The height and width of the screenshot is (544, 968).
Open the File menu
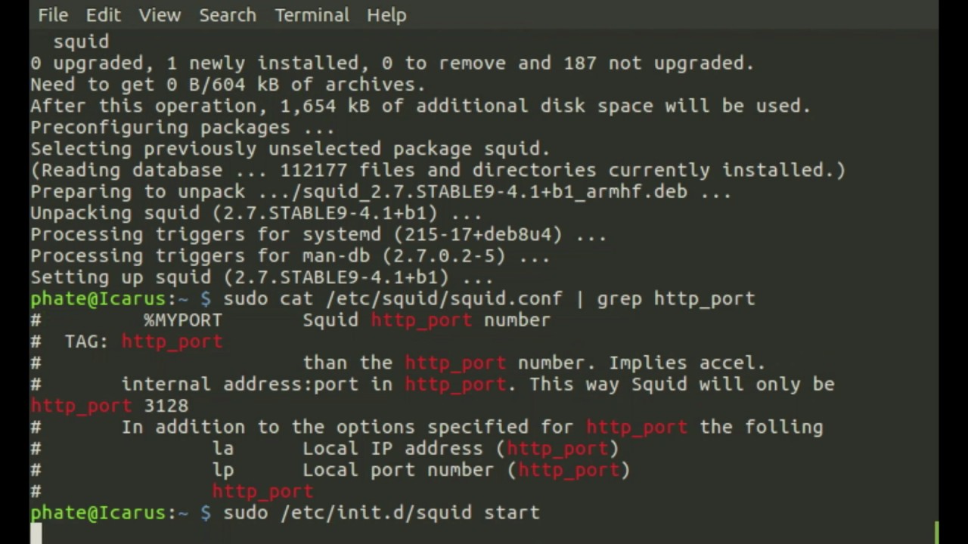[53, 15]
